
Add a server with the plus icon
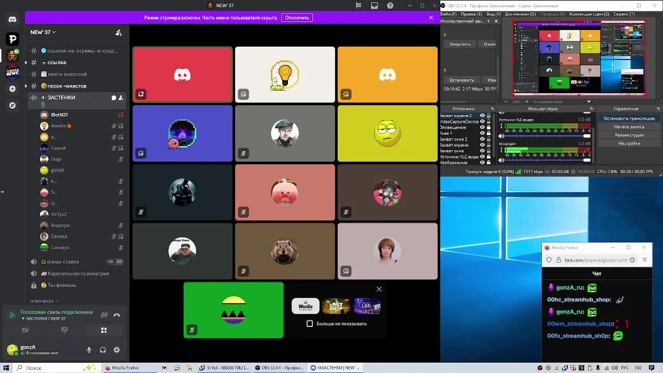[12, 89]
